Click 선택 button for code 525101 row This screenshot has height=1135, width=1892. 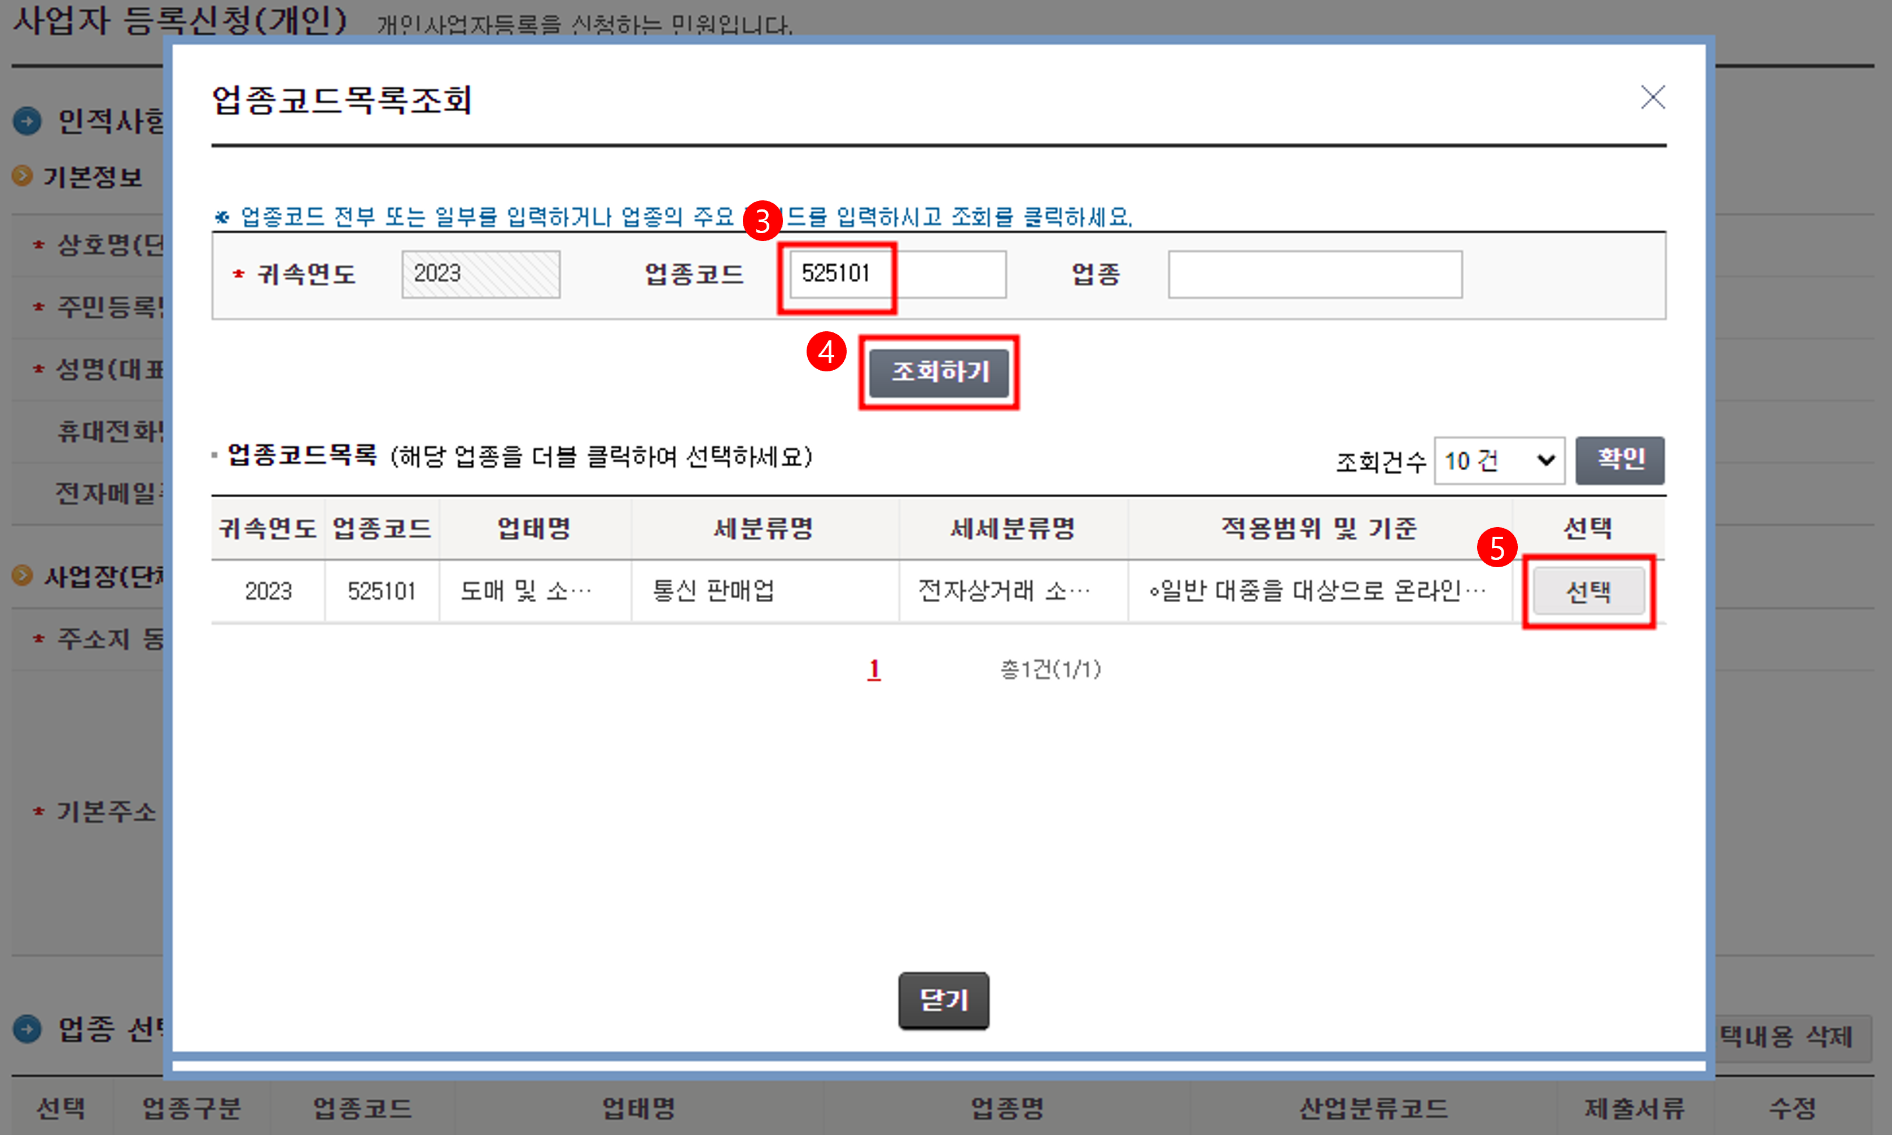(1588, 591)
